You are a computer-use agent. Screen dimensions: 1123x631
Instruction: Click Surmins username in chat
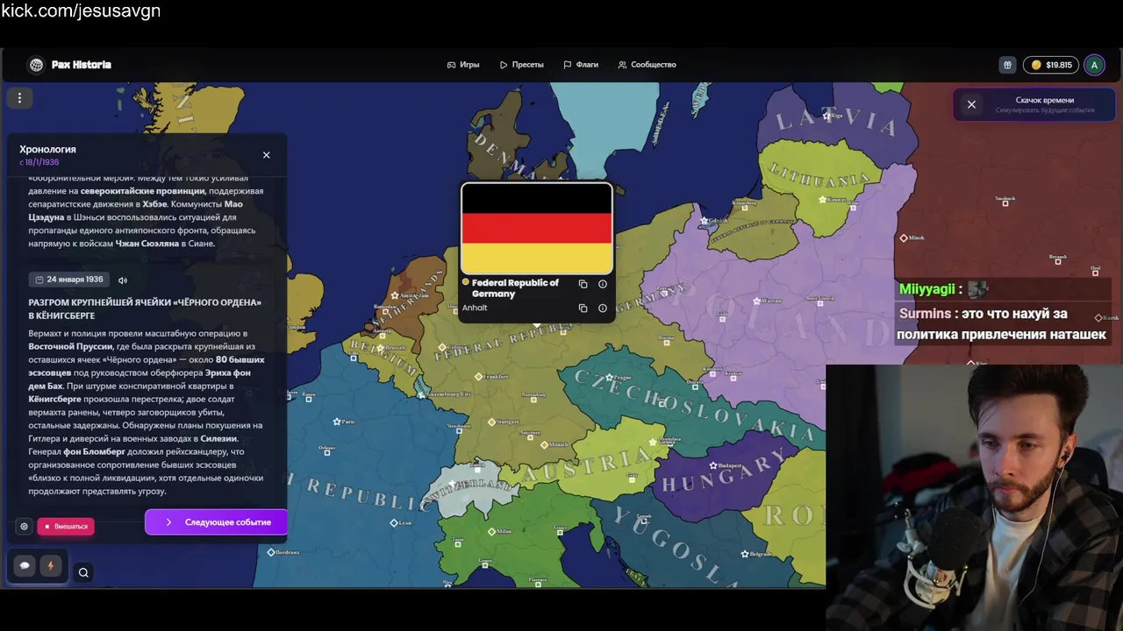(925, 313)
